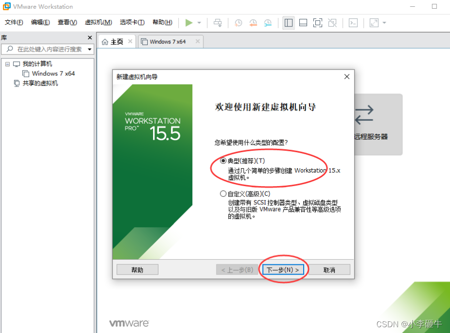The image size is (450, 333).
Task: Select the 自定义(高级)(C) radio option
Action: point(223,194)
